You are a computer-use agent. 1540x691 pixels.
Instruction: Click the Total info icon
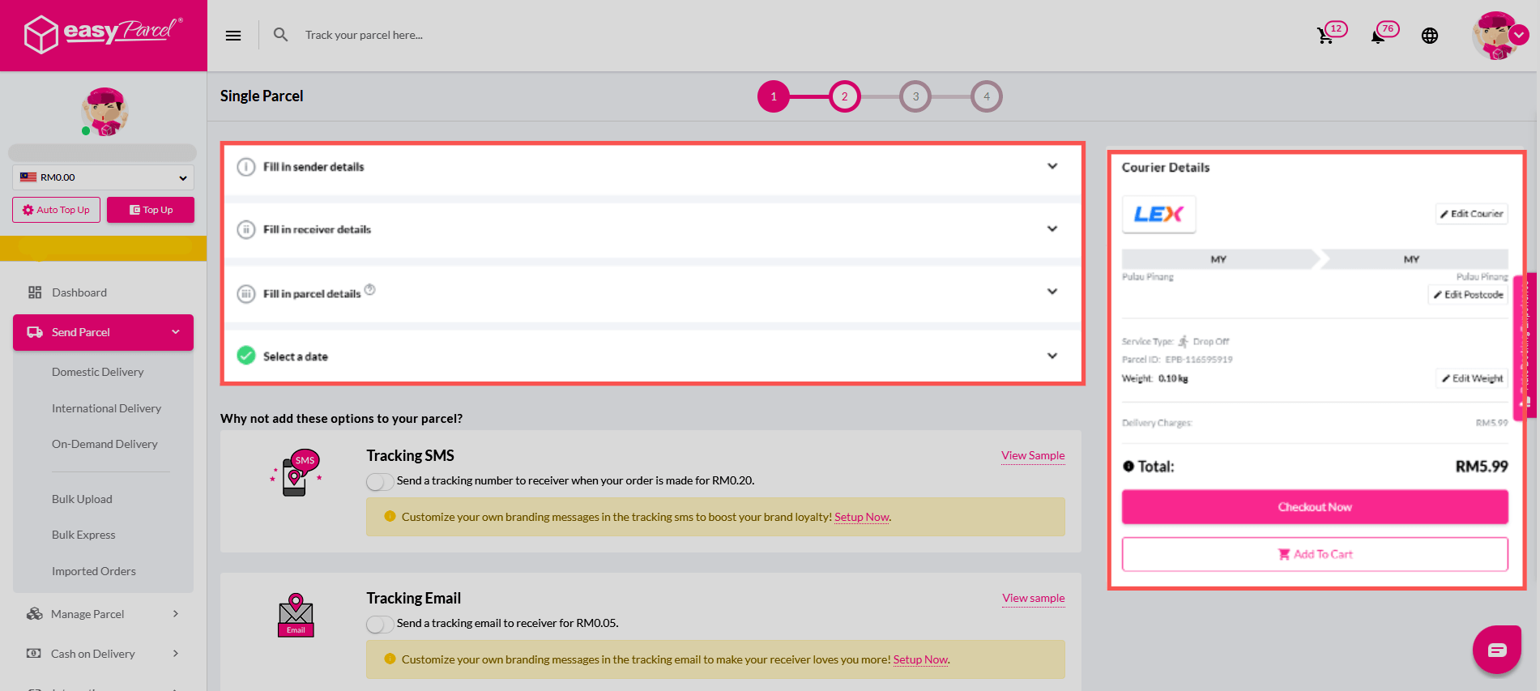click(1128, 466)
